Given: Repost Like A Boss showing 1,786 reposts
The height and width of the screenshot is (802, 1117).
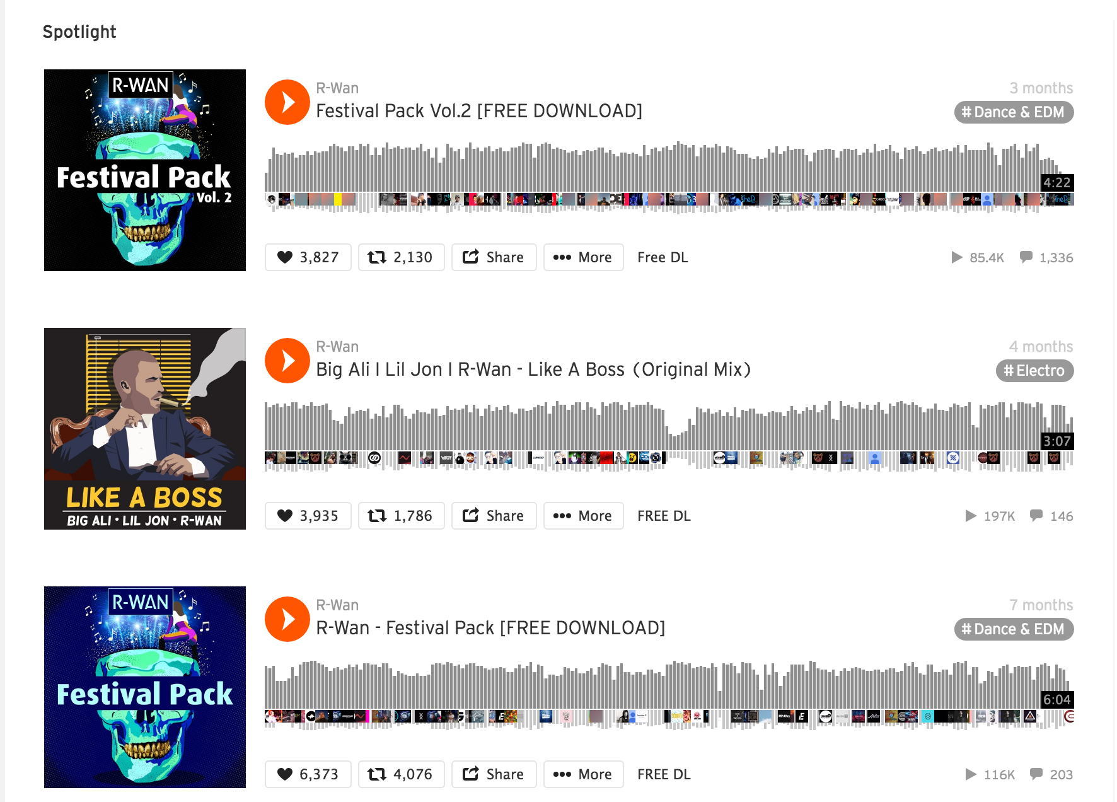Looking at the screenshot, I should tap(402, 516).
